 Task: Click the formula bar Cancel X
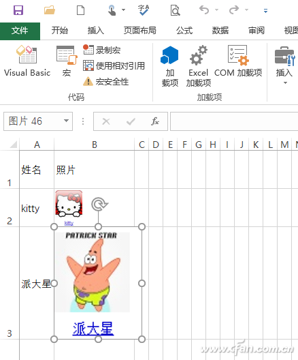(x=106, y=121)
